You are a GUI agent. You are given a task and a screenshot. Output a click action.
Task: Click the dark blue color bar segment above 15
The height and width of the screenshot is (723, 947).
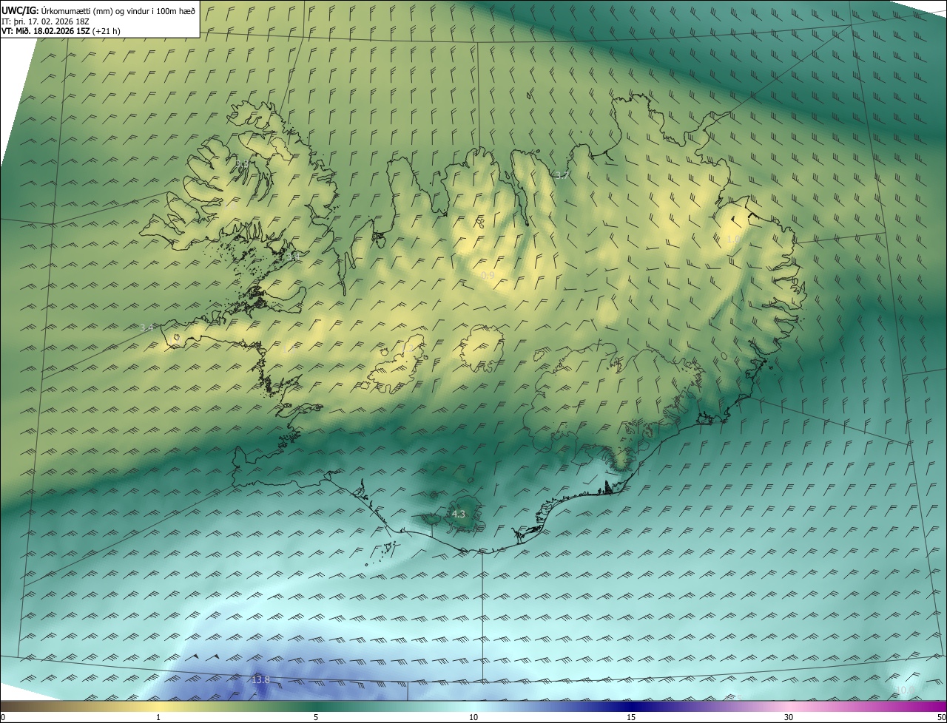631,706
